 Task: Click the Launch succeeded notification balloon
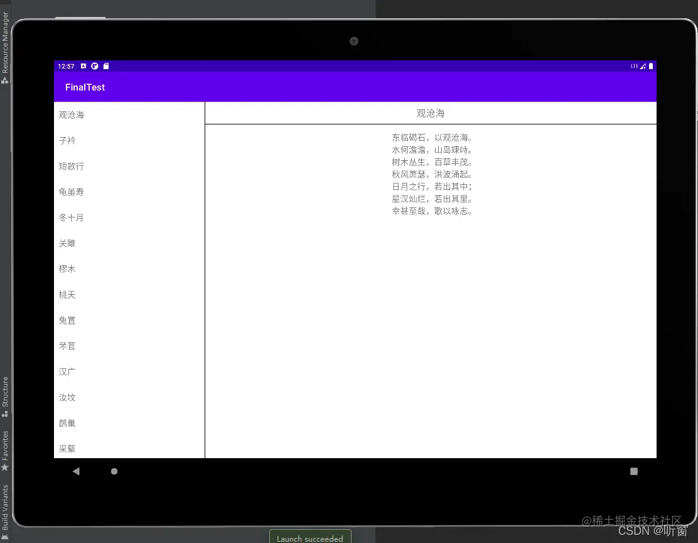[310, 537]
